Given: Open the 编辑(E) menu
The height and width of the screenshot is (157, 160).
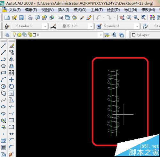Looking at the screenshot, I should click(x=31, y=10).
